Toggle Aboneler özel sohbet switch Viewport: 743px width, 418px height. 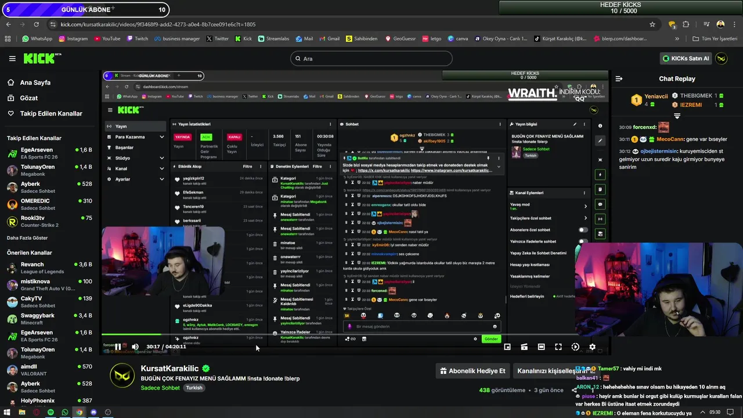583,230
